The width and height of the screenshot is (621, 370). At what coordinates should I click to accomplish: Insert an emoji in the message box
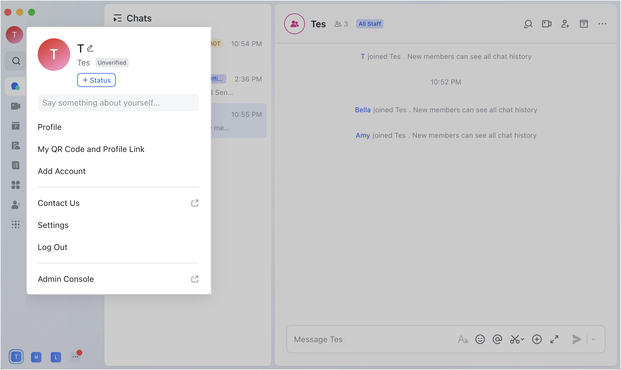480,339
